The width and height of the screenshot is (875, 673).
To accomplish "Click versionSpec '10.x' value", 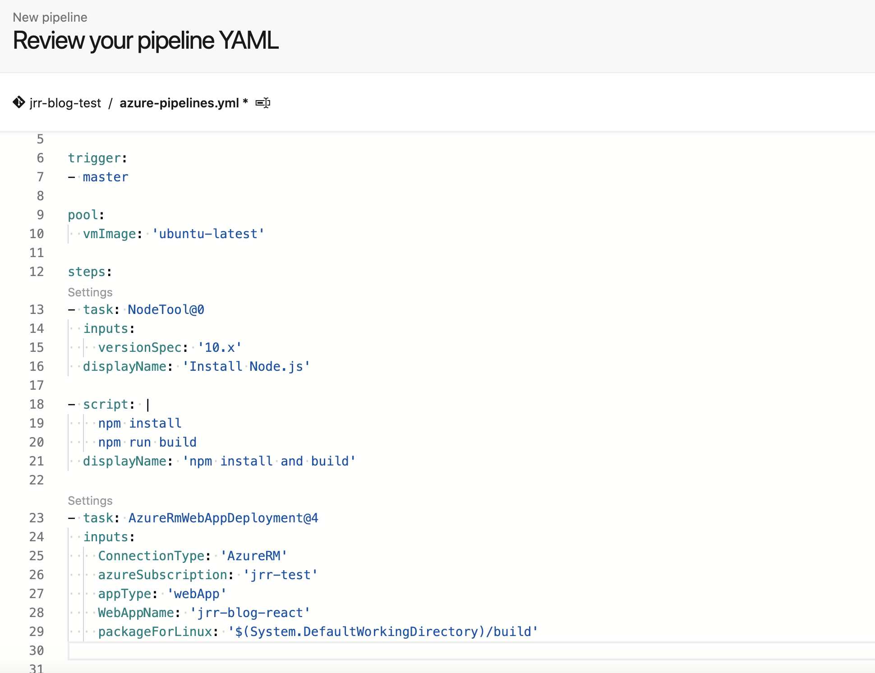I will 219,347.
